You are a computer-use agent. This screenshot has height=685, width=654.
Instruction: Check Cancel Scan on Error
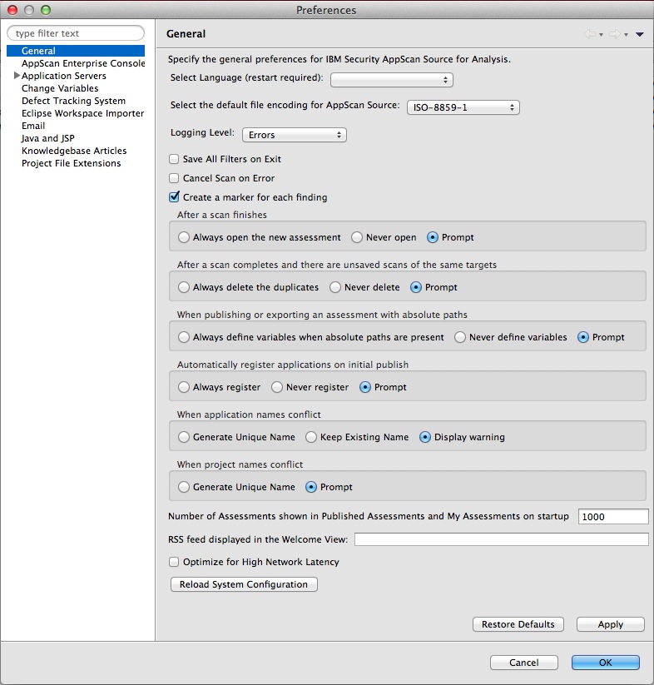pos(174,178)
